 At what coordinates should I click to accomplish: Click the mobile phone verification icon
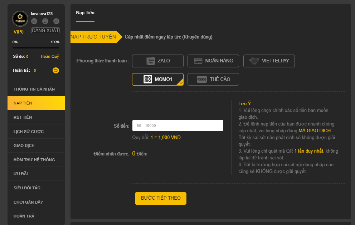[45, 21]
